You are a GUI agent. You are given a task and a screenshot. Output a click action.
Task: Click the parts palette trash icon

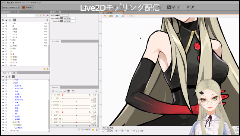[x=48, y=69]
